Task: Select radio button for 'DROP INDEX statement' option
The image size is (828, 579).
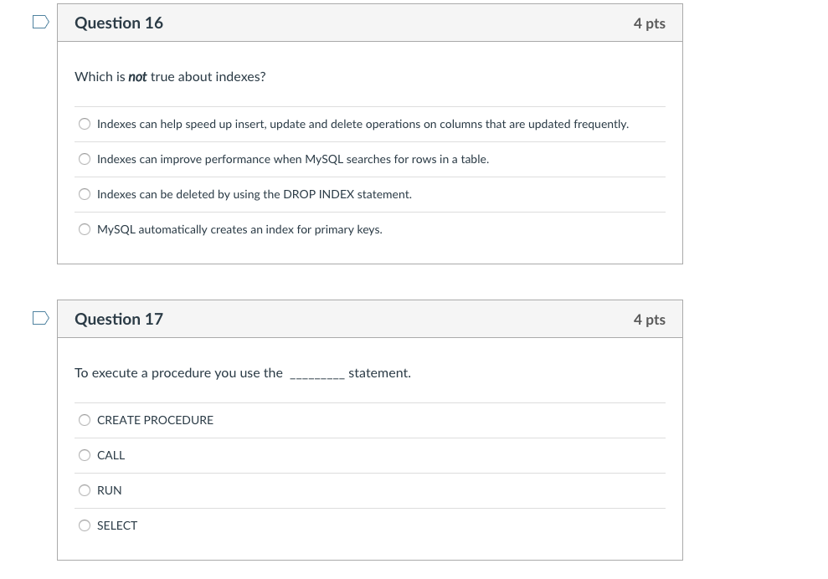Action: [x=85, y=193]
